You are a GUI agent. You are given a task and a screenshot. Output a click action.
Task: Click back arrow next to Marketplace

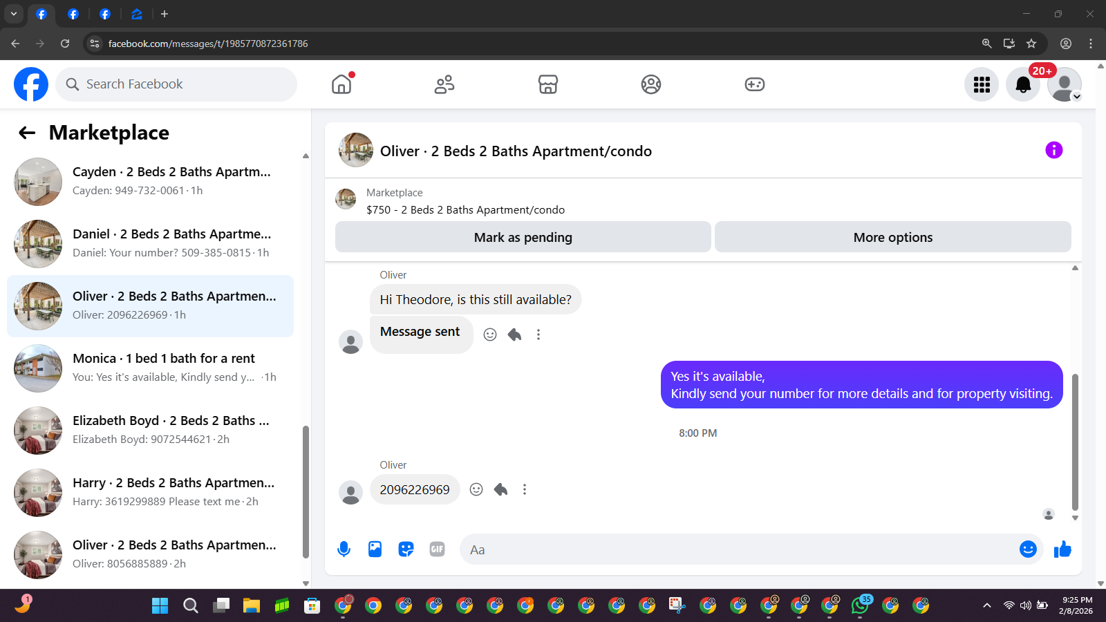click(x=27, y=133)
